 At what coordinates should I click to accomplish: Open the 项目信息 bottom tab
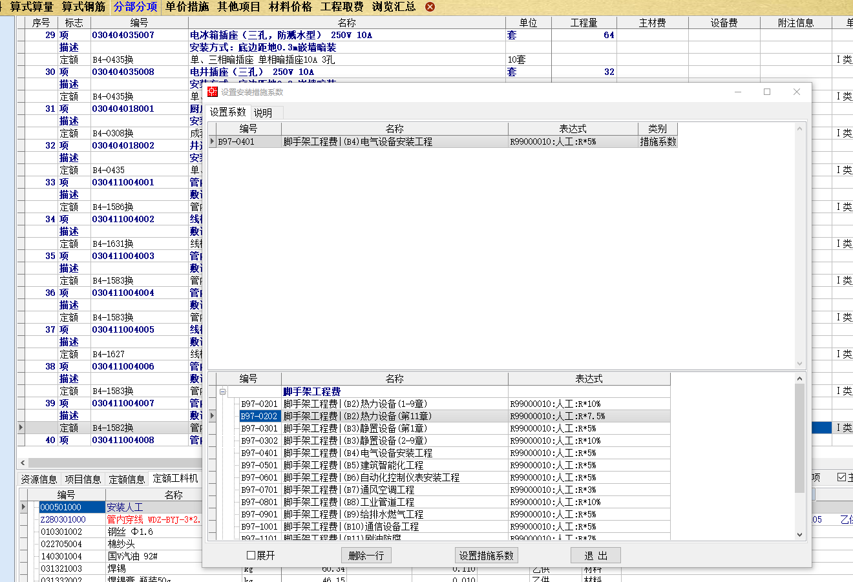click(83, 479)
